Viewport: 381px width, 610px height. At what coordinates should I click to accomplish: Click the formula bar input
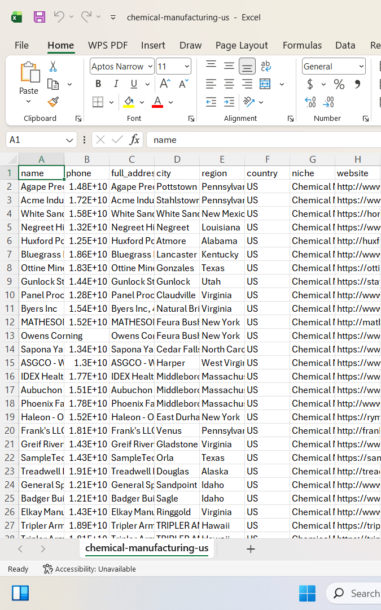pos(264,140)
